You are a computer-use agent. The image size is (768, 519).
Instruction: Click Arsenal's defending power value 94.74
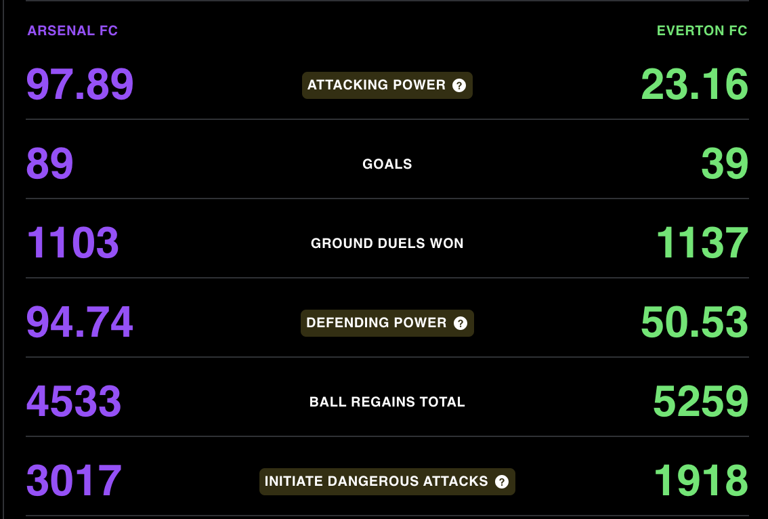(79, 322)
